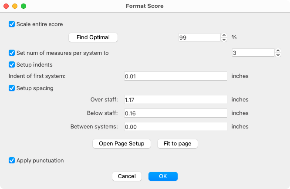
Task: Select the measures per system field
Action: [253, 53]
